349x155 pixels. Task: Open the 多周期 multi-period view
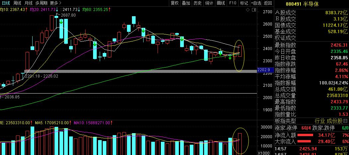[x=42, y=3]
